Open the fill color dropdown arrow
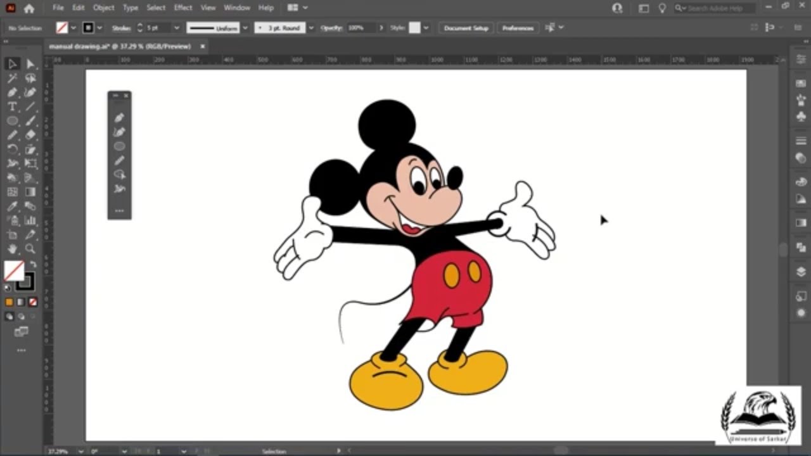Image resolution: width=811 pixels, height=456 pixels. click(73, 28)
